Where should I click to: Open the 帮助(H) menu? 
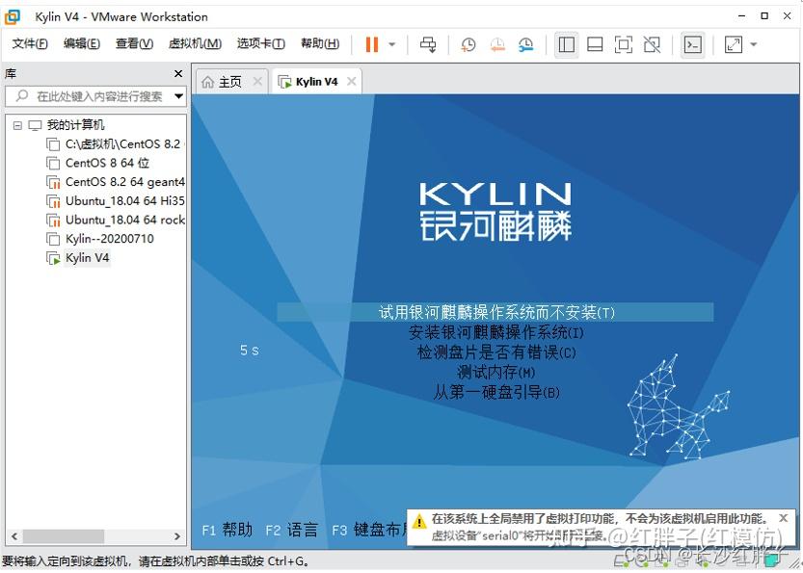[320, 44]
